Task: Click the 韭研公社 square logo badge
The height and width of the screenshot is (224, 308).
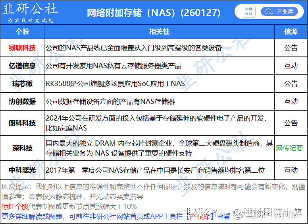Action: tap(248, 12)
